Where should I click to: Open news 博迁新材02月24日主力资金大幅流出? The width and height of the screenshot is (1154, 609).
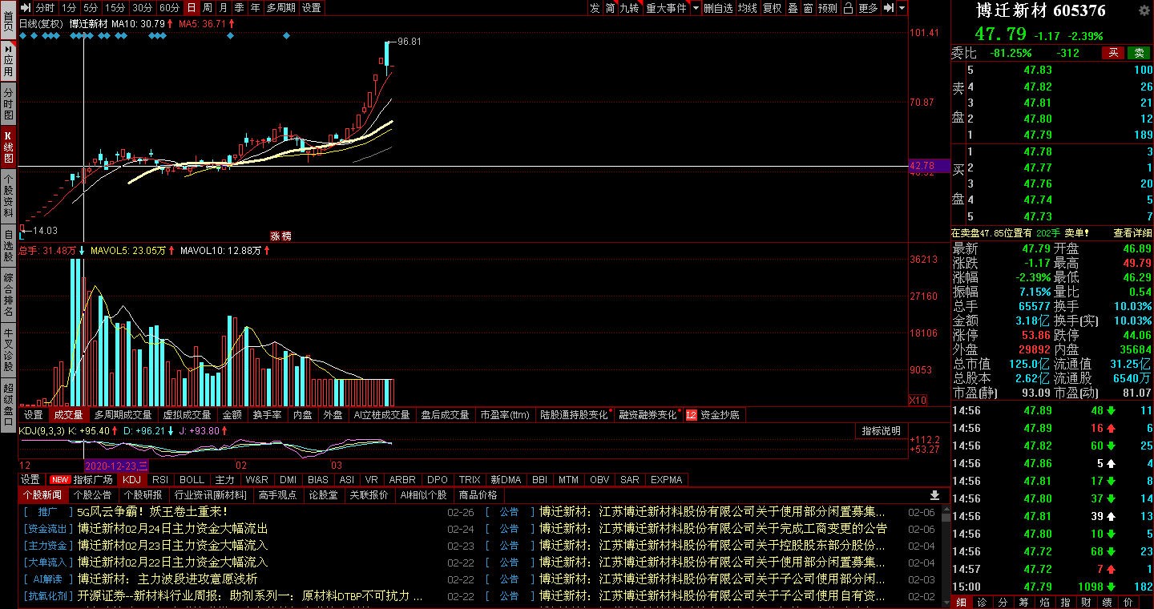point(173,529)
